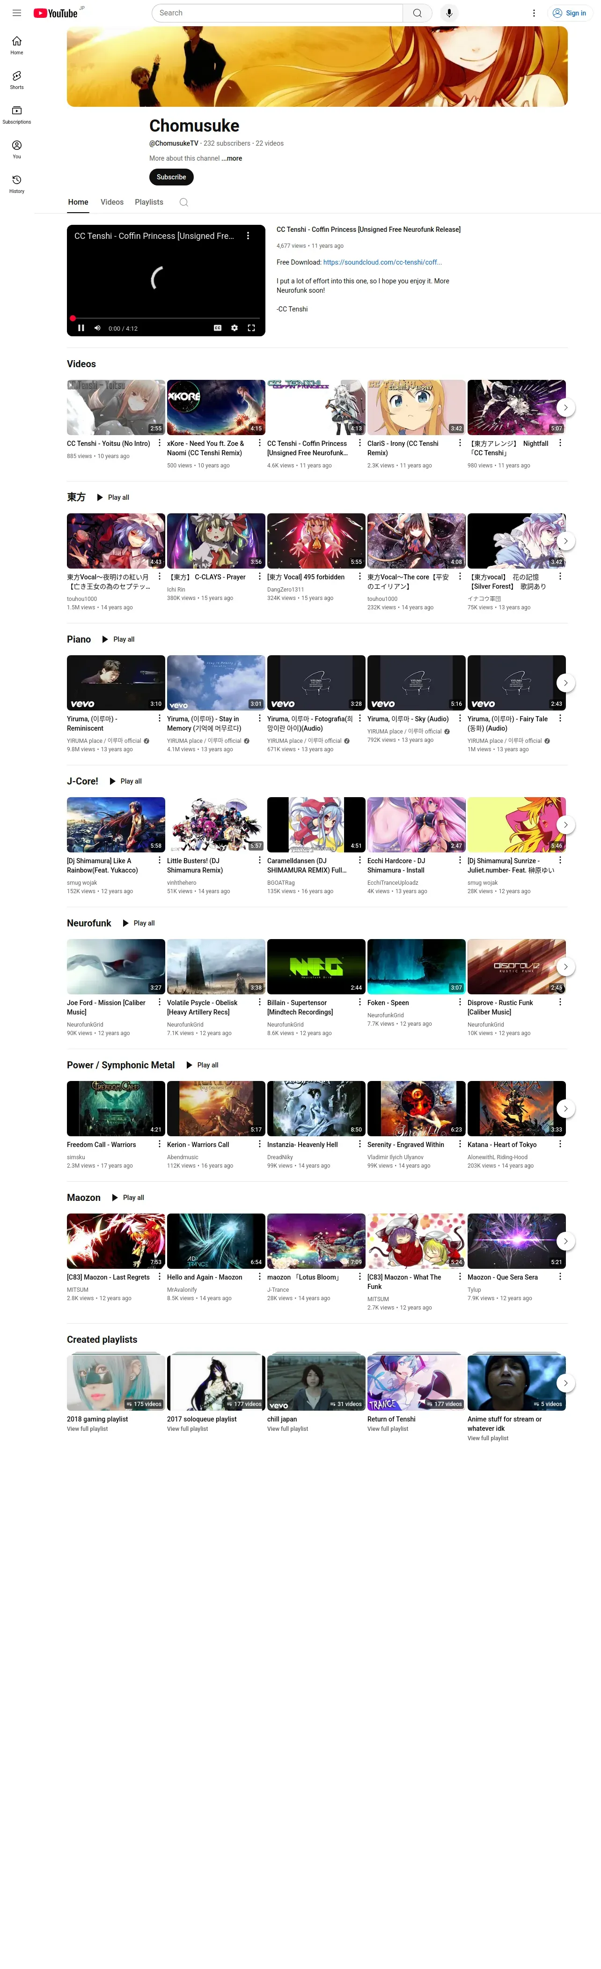Click the Sign in button
The image size is (601, 1969).
pos(570,13)
